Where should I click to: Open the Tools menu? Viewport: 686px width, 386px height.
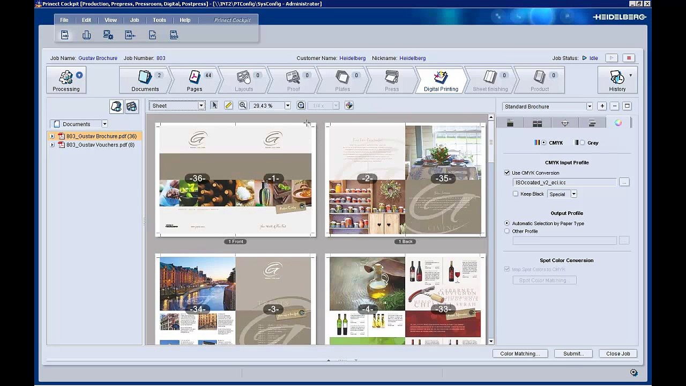(159, 20)
